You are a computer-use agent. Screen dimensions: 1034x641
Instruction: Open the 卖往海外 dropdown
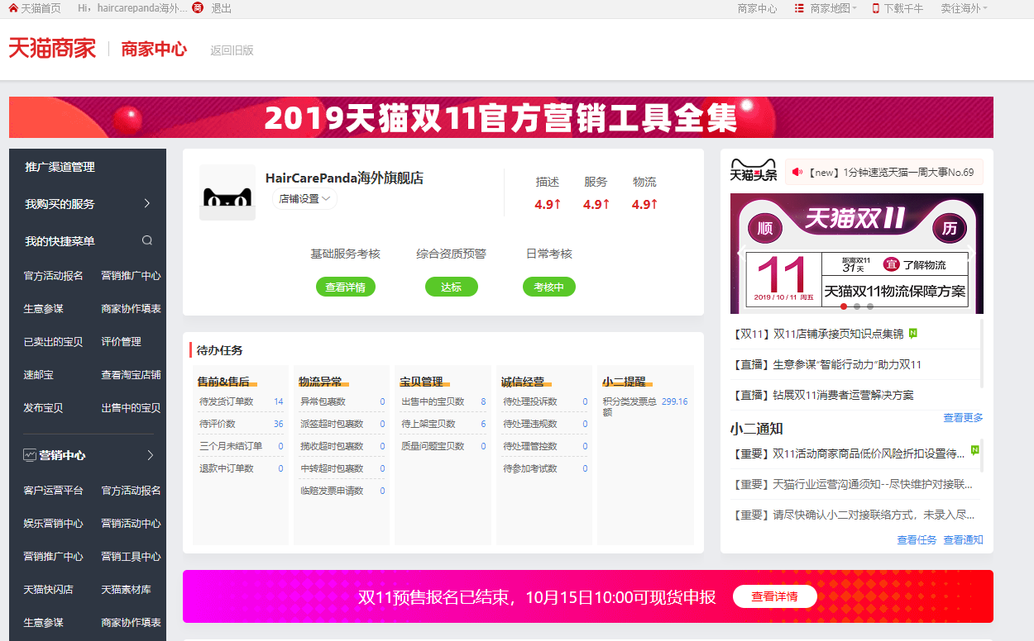[x=964, y=8]
